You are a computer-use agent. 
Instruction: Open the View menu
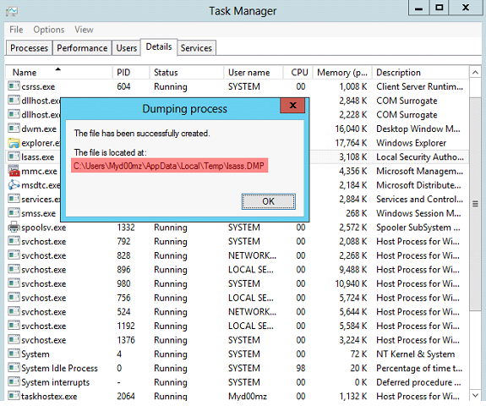(x=84, y=30)
